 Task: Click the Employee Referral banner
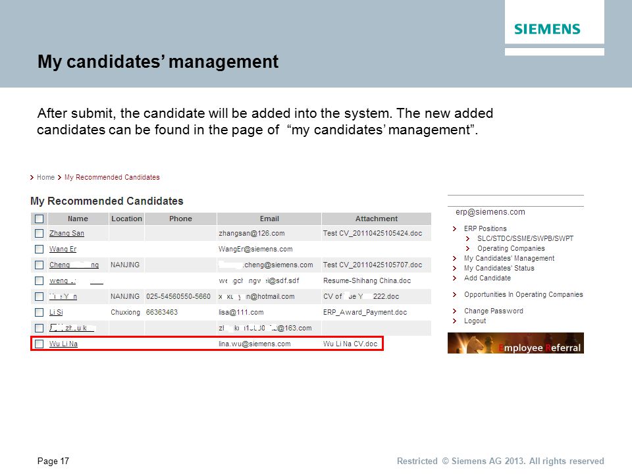click(515, 343)
